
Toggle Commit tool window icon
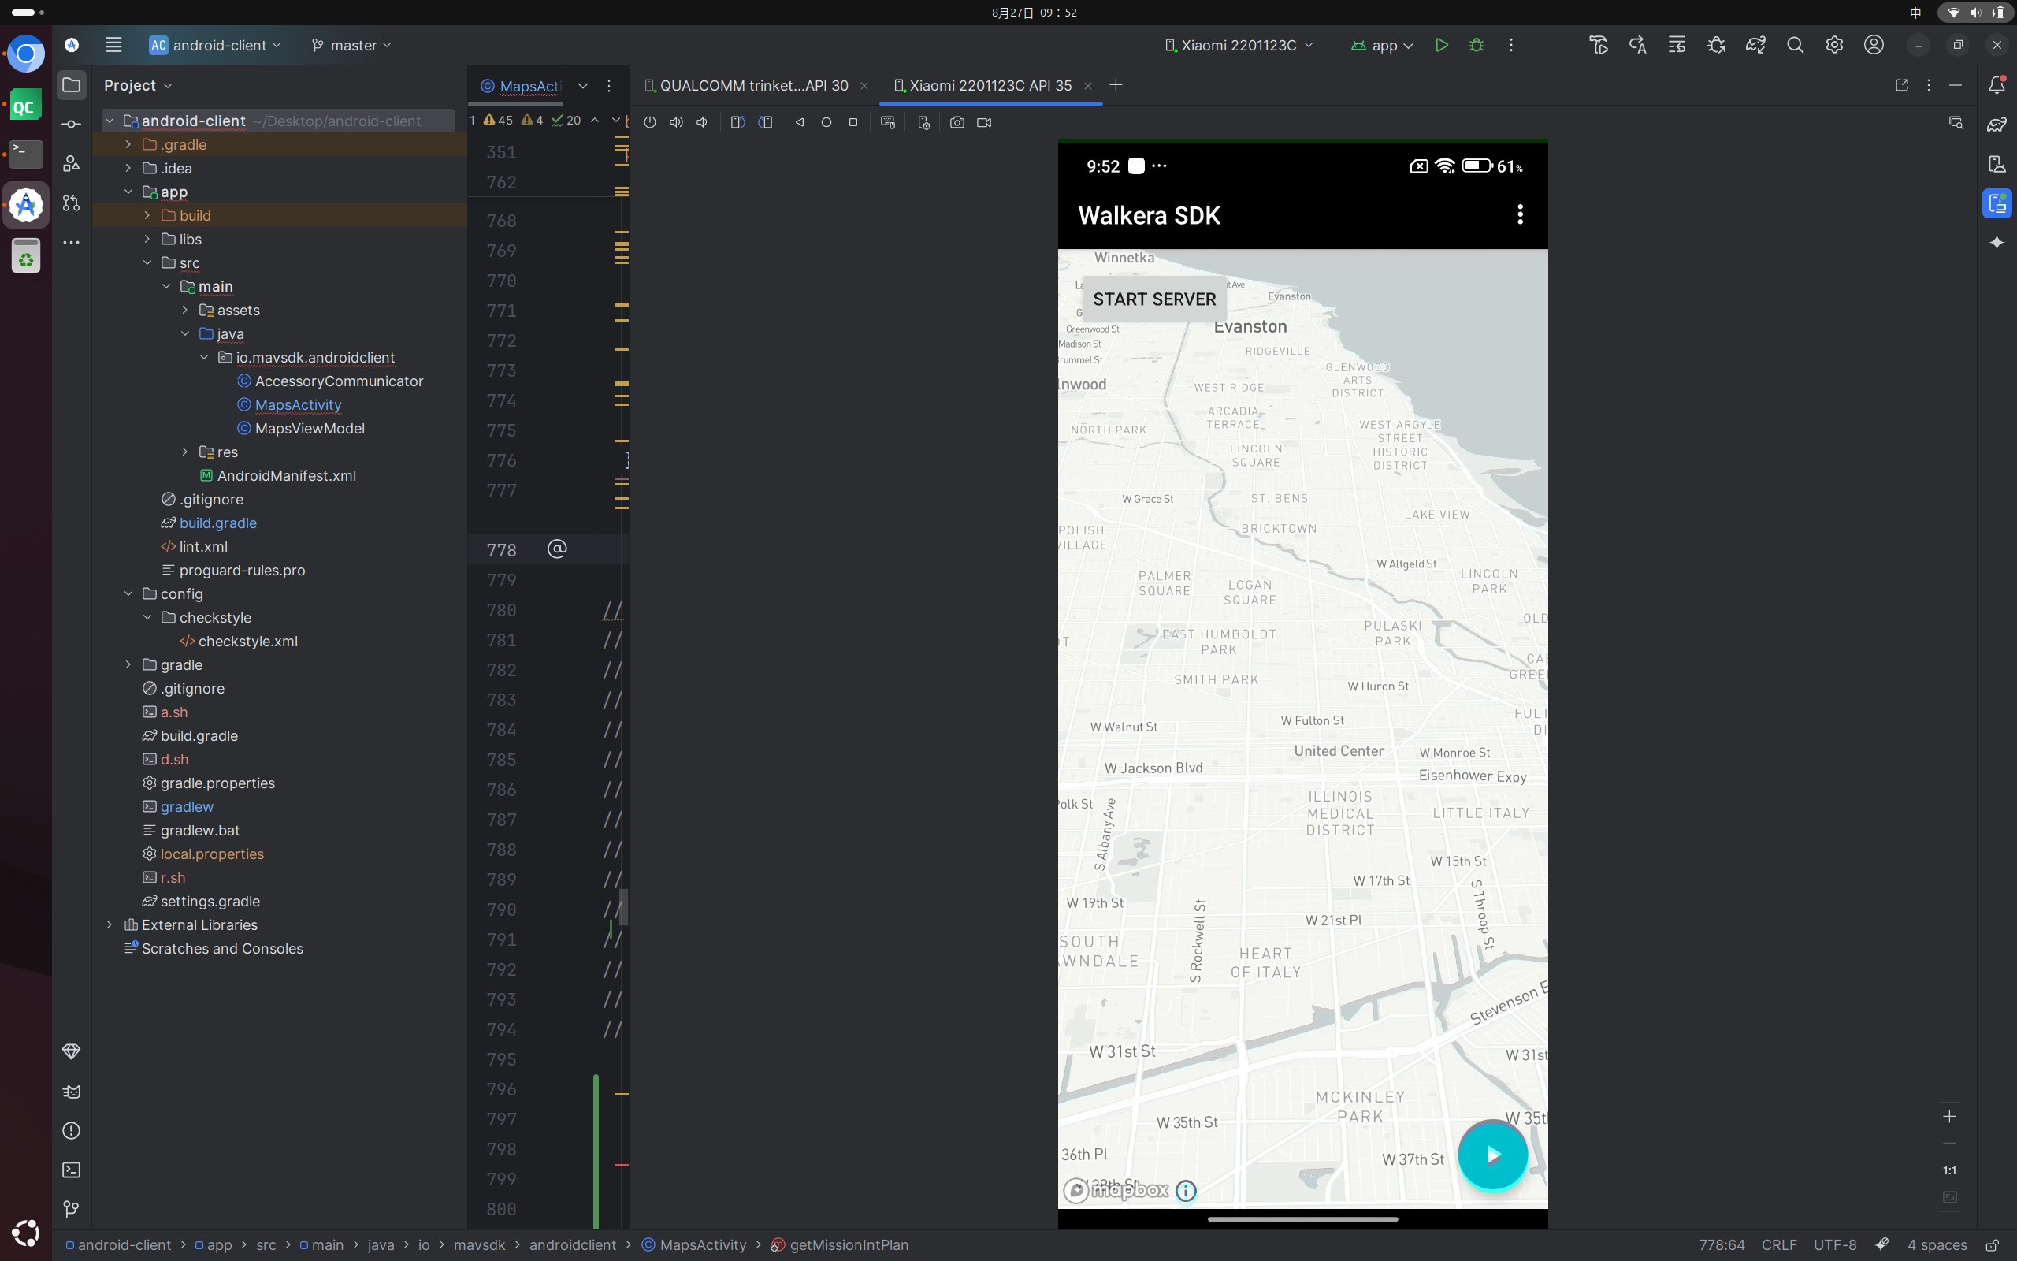72,125
